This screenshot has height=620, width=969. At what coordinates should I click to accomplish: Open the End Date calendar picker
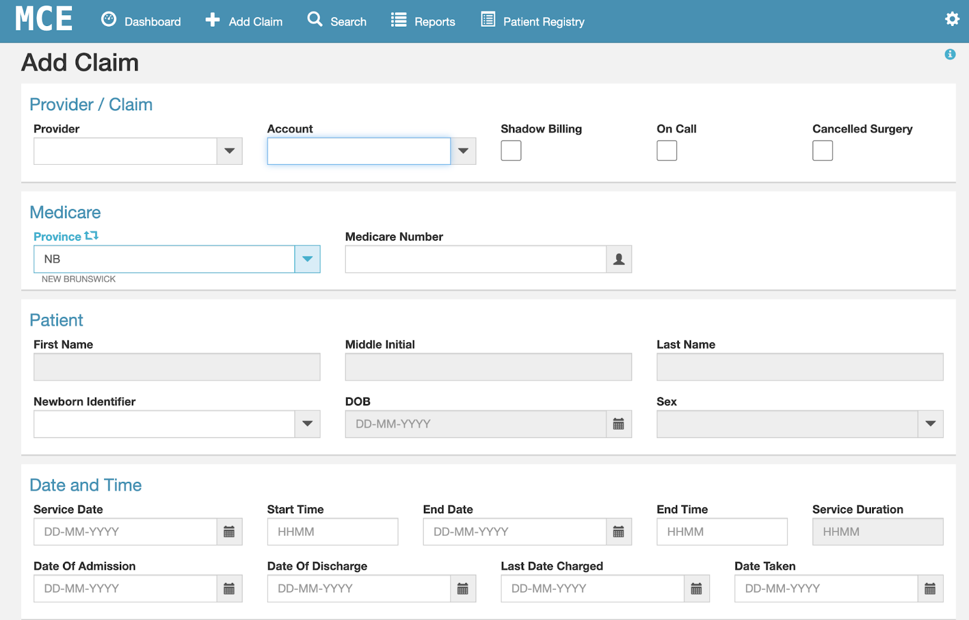pyautogui.click(x=618, y=532)
